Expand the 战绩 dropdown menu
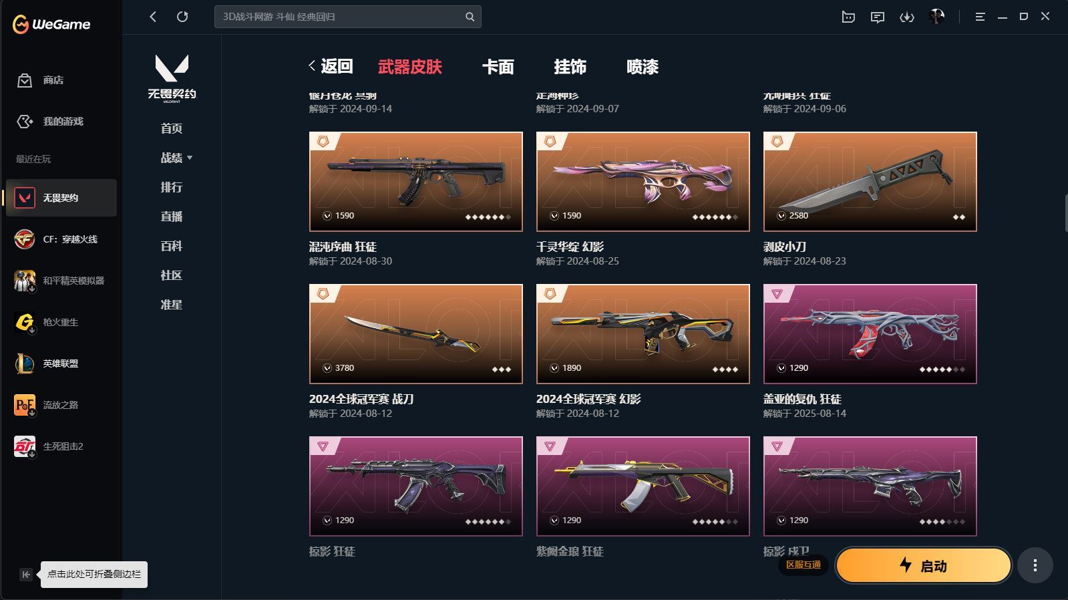This screenshot has width=1068, height=600. (176, 158)
